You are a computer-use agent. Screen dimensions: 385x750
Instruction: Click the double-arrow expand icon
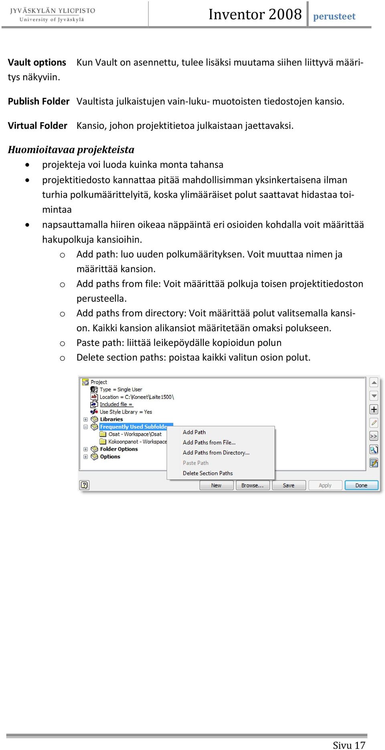click(374, 436)
